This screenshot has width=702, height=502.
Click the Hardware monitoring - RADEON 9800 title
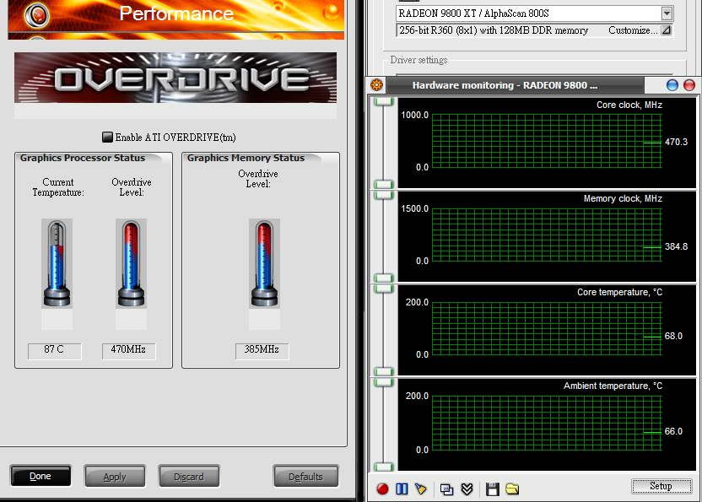click(505, 85)
